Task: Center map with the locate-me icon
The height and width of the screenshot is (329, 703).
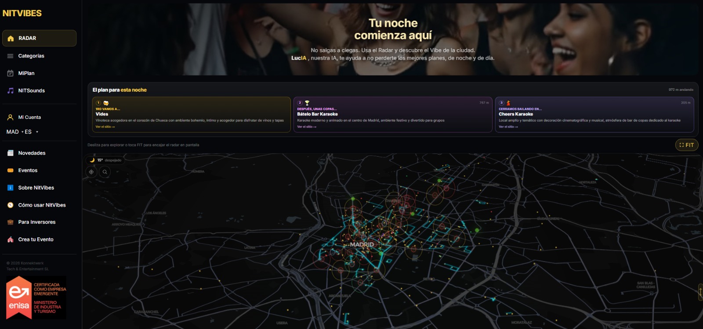Action: tap(91, 172)
